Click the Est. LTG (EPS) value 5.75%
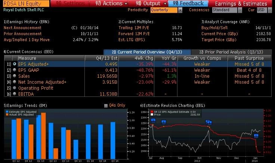275x163 pixels. pyautogui.click(x=177, y=40)
